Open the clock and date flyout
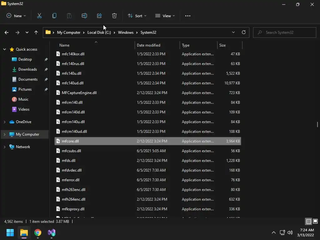 [x=306, y=232]
